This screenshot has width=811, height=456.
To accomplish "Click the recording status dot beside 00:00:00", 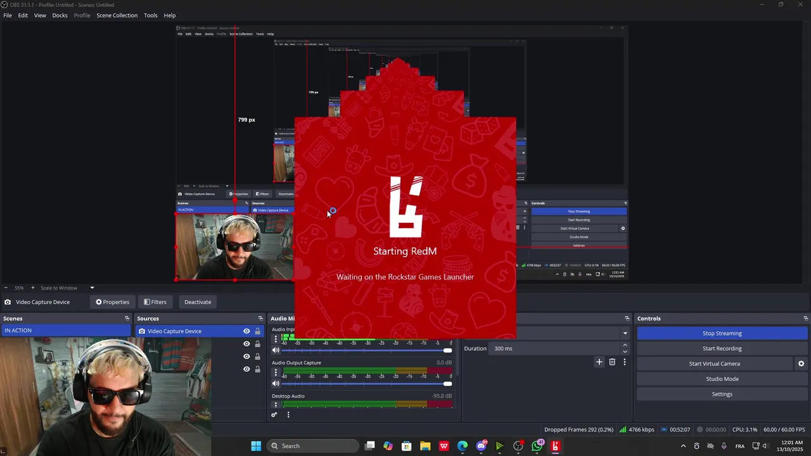I will (700, 429).
